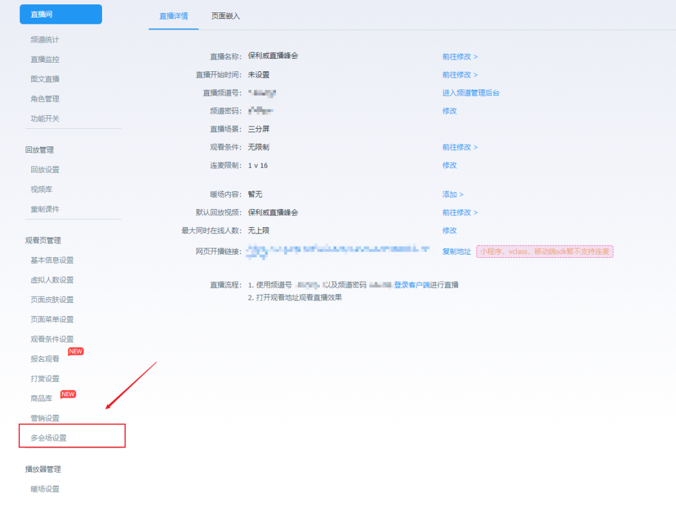Click the 登录客户端 link
676x507 pixels.
(412, 285)
